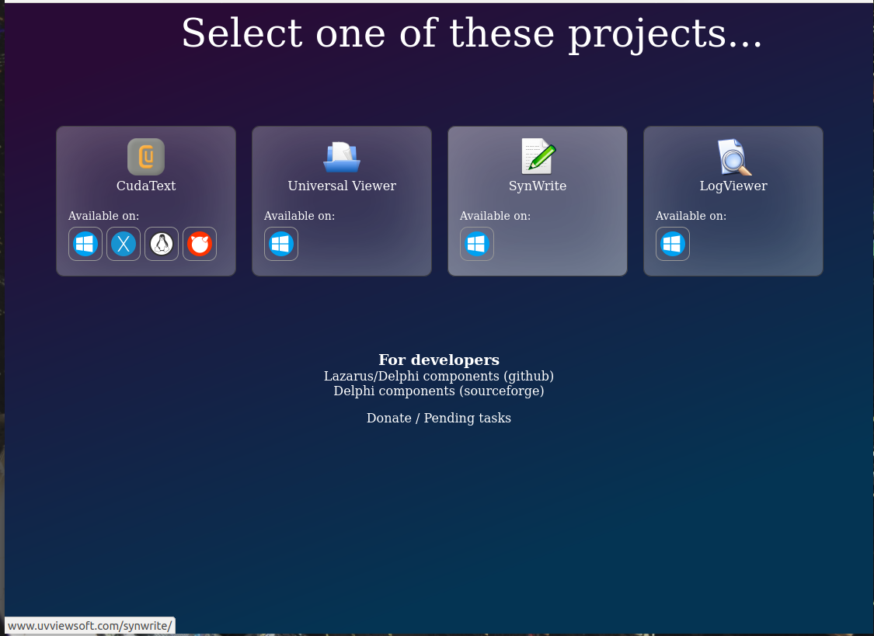Viewport: 874px width, 636px height.
Task: Open the Pending tasks link
Action: (467, 418)
